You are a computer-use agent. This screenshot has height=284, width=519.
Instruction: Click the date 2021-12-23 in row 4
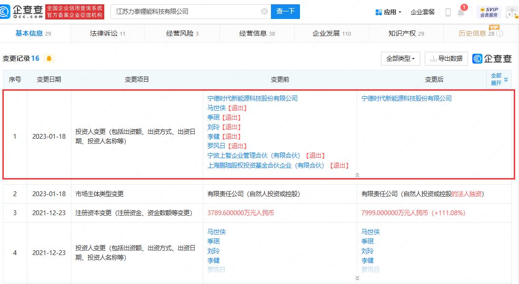pos(49,253)
